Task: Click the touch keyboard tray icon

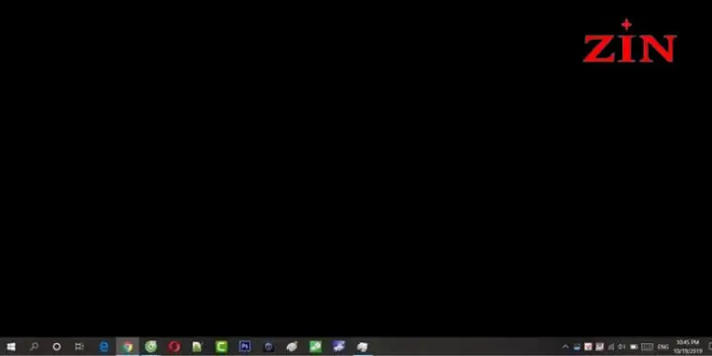Action: click(647, 347)
